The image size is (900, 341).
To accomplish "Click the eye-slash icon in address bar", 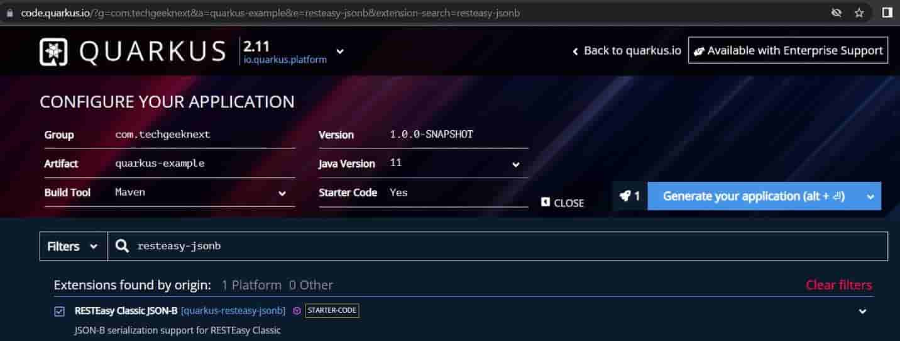I will pyautogui.click(x=837, y=13).
